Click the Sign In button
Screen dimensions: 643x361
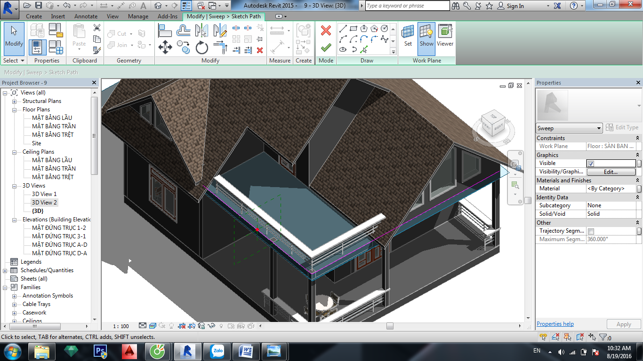[512, 6]
